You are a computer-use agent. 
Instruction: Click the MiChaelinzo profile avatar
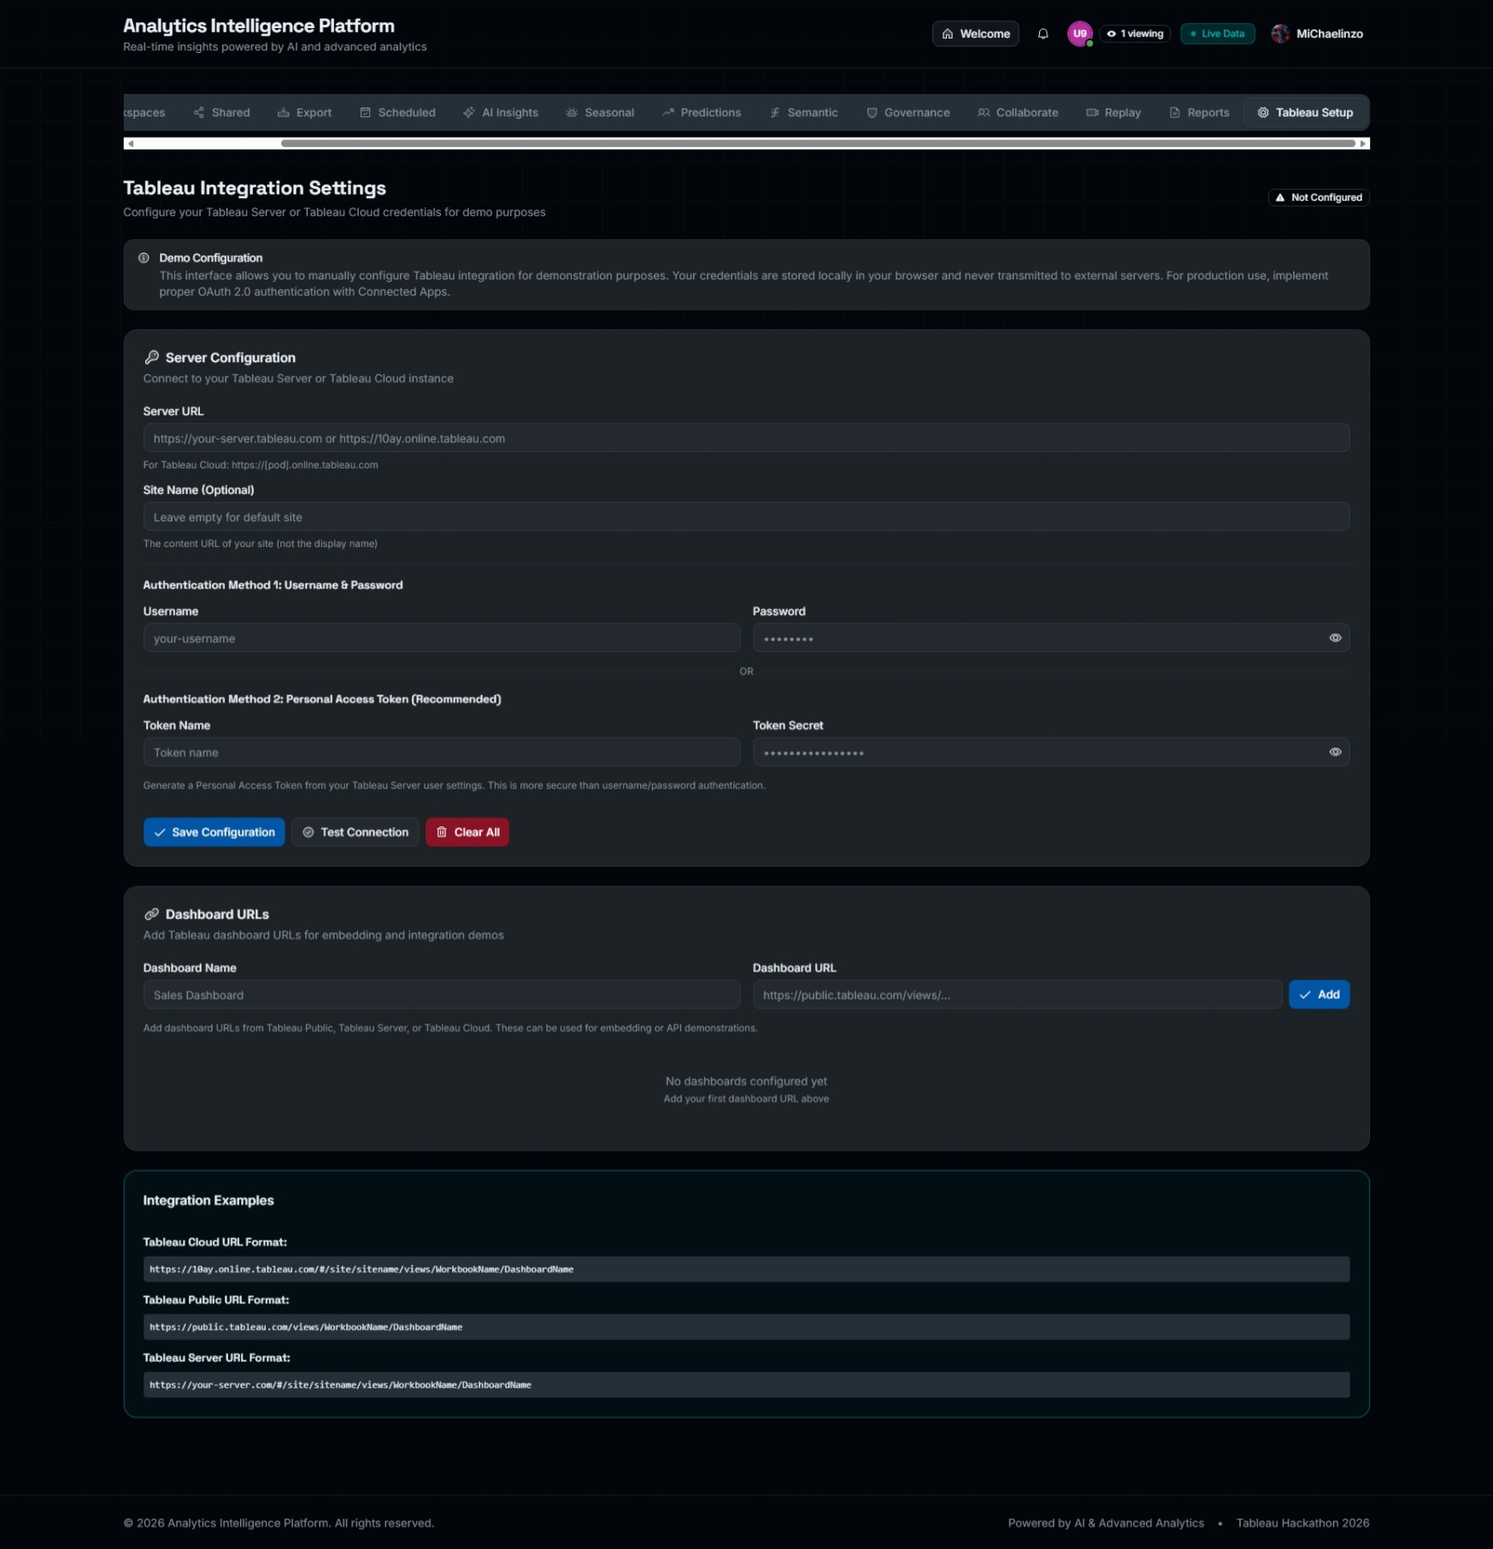coord(1280,34)
